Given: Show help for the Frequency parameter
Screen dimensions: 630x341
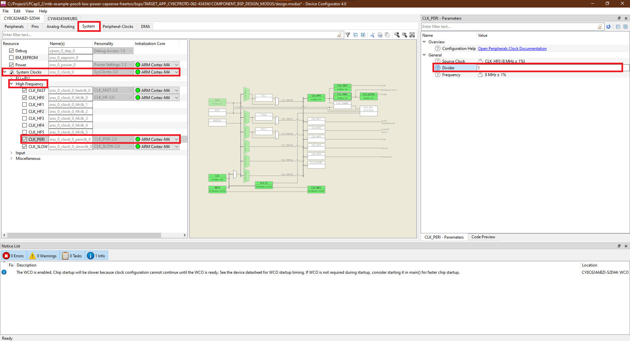Looking at the screenshot, I should (x=438, y=75).
